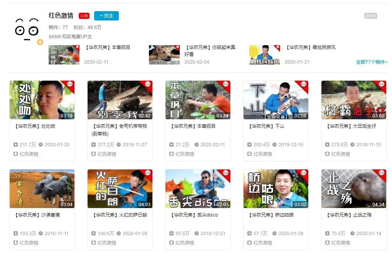
Task: Open 红色激情 uploader link under 大田后生仔
Action: [x=341, y=154]
